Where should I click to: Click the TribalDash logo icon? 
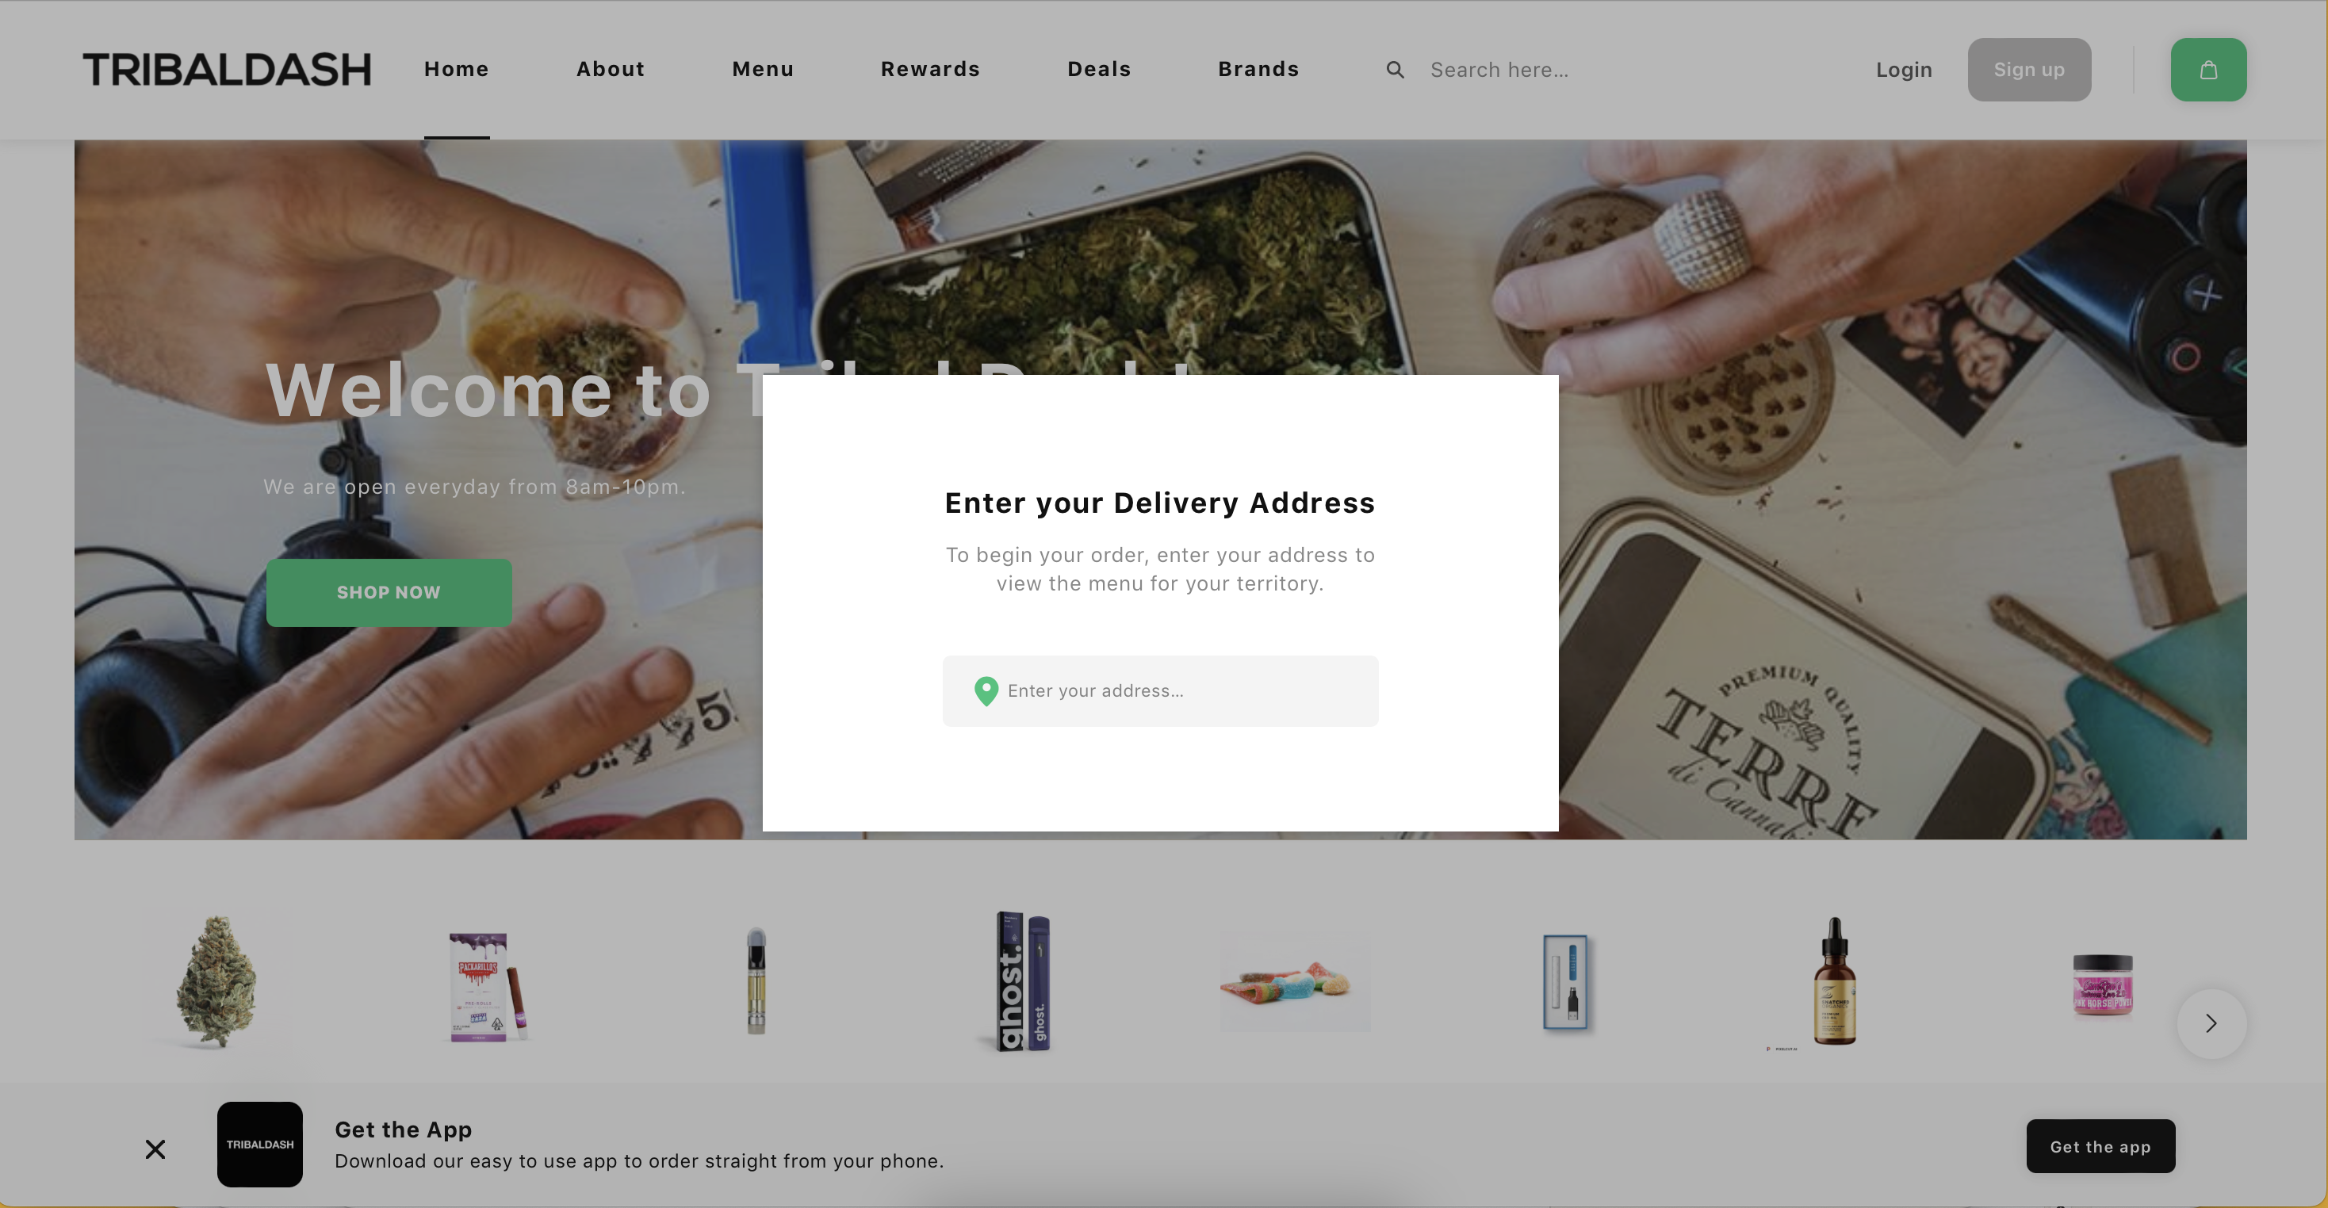click(x=226, y=67)
